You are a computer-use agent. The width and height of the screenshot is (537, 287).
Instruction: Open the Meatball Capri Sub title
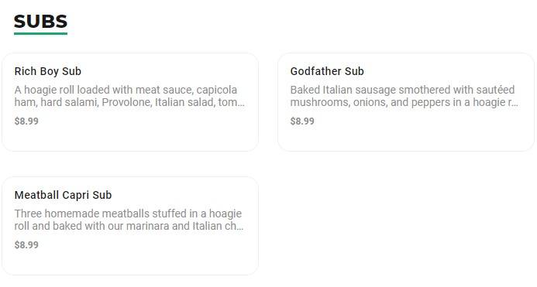coord(63,195)
